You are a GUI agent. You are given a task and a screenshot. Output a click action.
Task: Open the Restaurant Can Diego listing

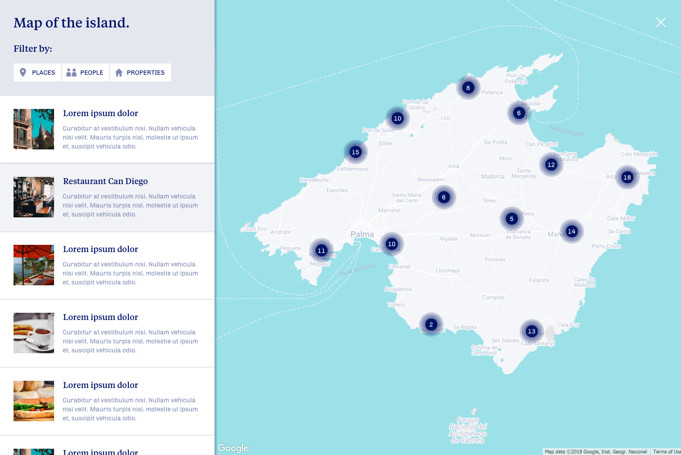point(105,181)
